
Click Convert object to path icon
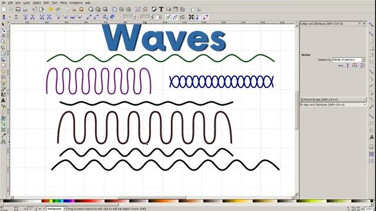click(x=105, y=17)
